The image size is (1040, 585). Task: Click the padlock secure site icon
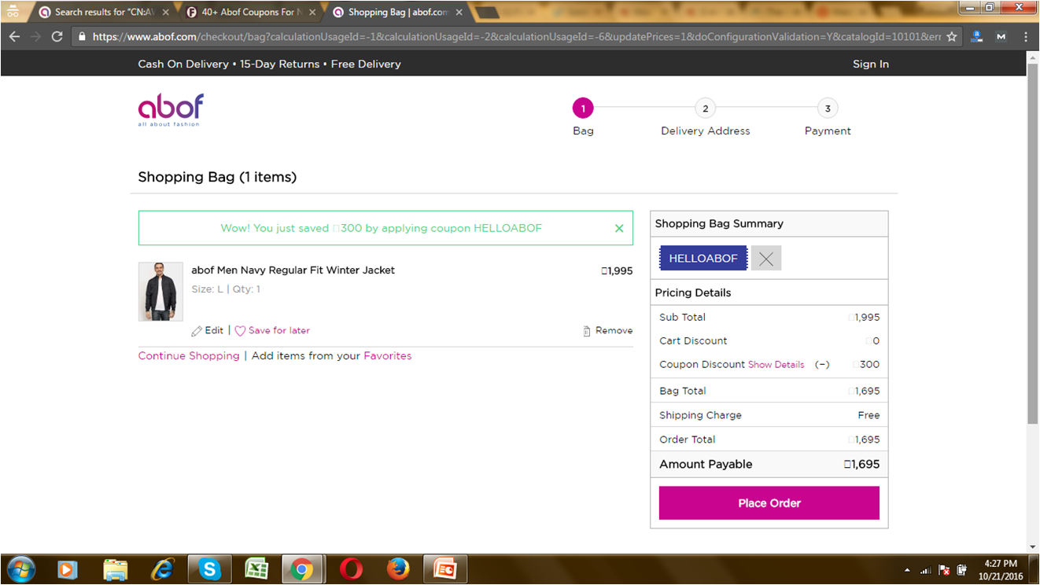coord(82,37)
